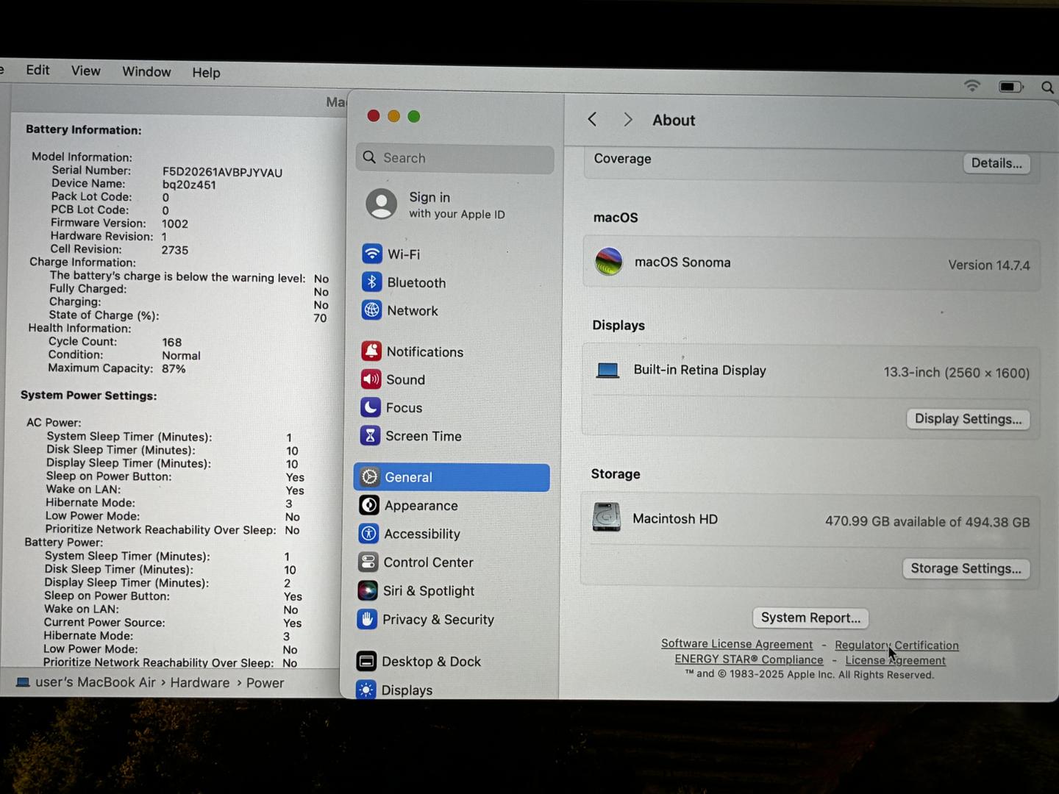This screenshot has width=1059, height=794.
Task: Open the Help menu
Action: click(206, 72)
